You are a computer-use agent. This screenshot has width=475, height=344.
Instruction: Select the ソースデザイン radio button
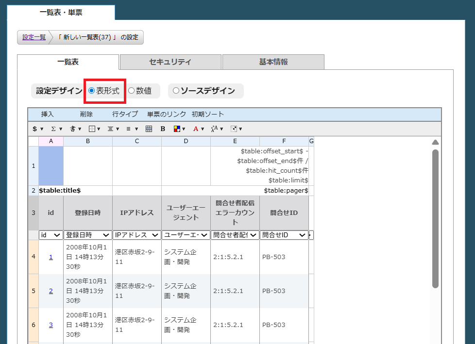tap(176, 91)
